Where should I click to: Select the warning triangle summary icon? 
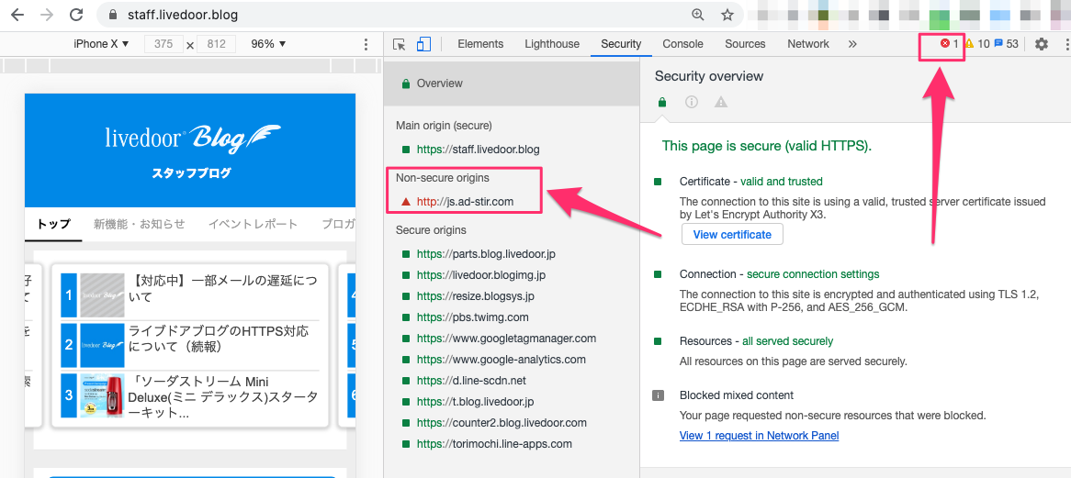tap(721, 102)
